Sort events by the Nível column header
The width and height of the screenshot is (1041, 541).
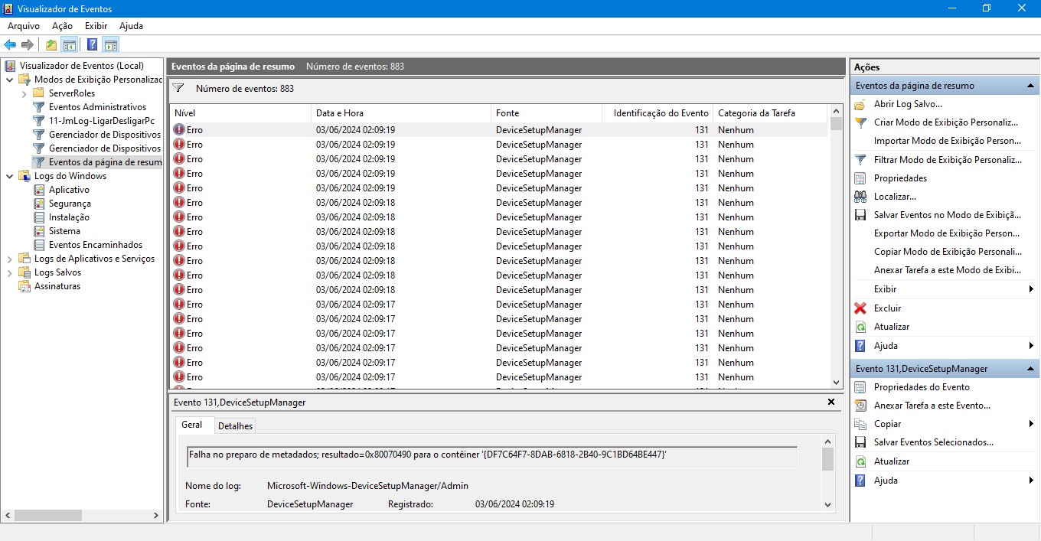pyautogui.click(x=240, y=113)
